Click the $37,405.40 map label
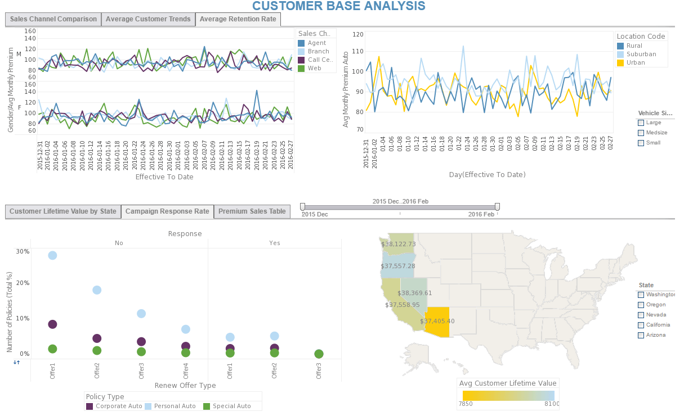684x416 pixels. coord(437,321)
